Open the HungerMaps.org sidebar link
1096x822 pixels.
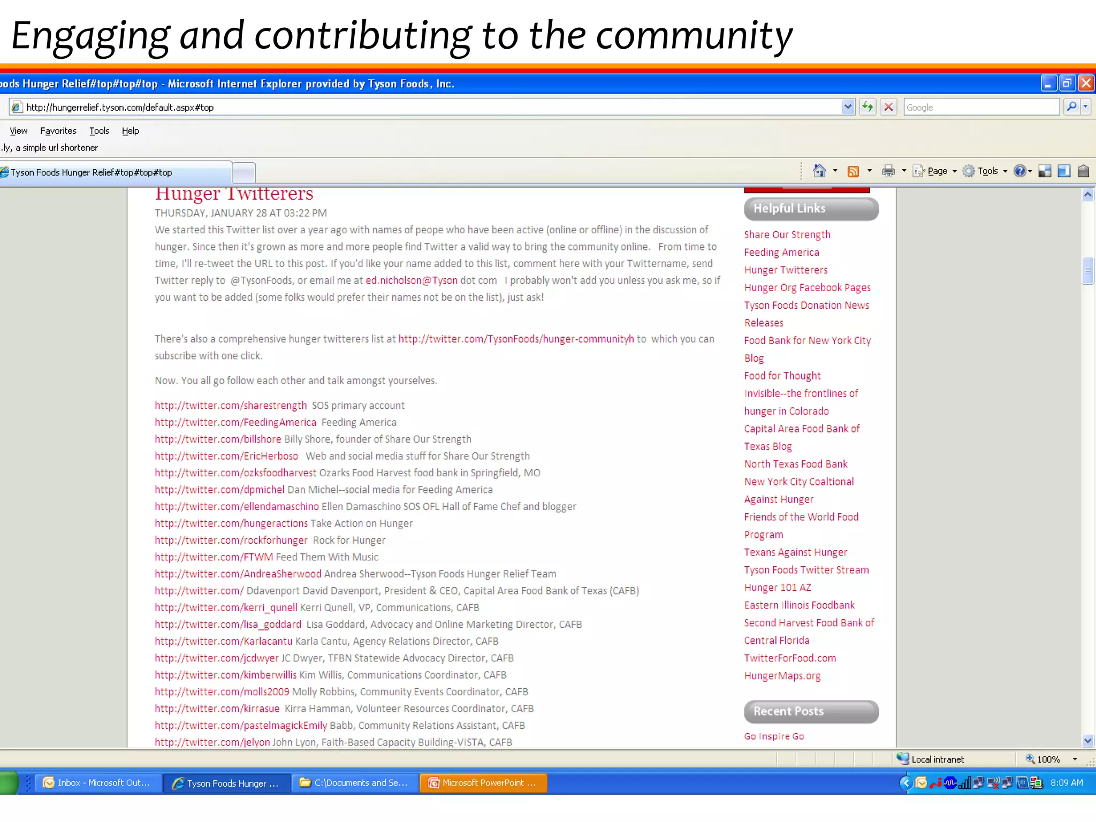pos(782,675)
